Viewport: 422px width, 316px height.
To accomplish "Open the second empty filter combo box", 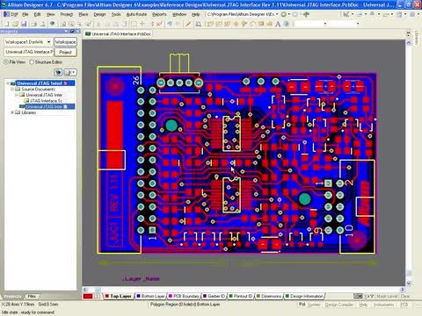I will (x=358, y=24).
